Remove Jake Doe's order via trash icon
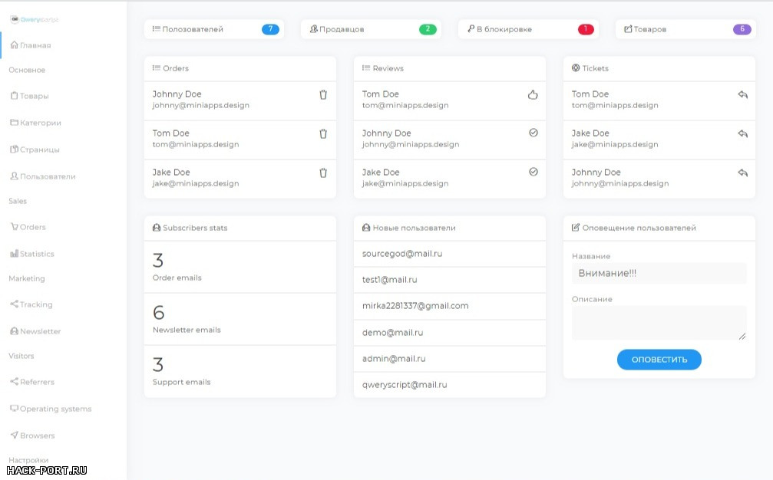The image size is (773, 480). (x=323, y=173)
